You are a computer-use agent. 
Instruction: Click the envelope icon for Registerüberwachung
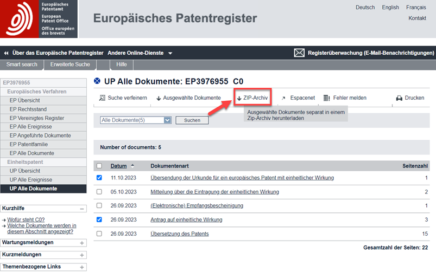point(299,53)
